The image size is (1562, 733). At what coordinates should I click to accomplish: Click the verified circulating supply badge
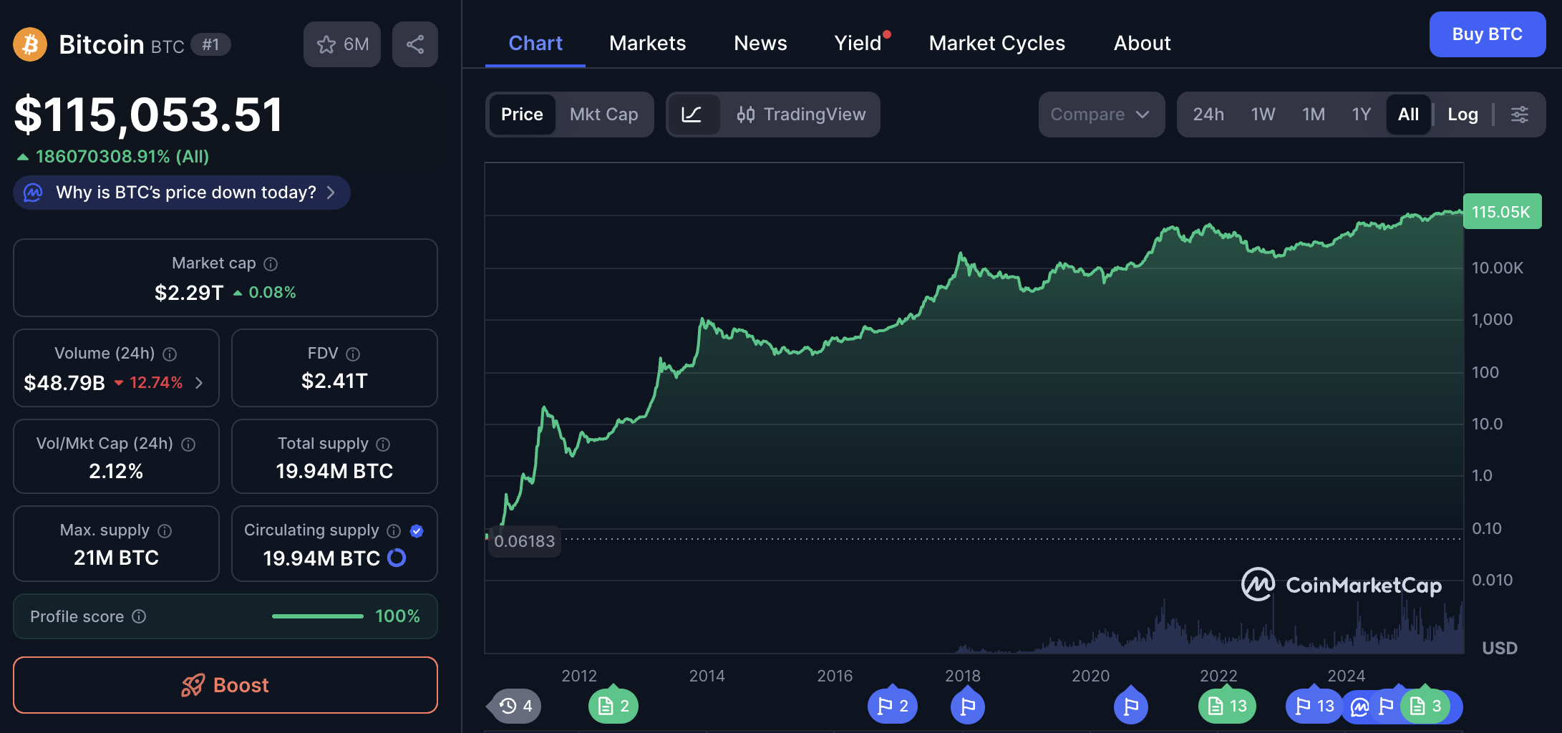417,531
